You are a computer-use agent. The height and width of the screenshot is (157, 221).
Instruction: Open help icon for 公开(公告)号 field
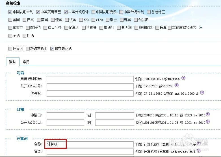point(177,85)
